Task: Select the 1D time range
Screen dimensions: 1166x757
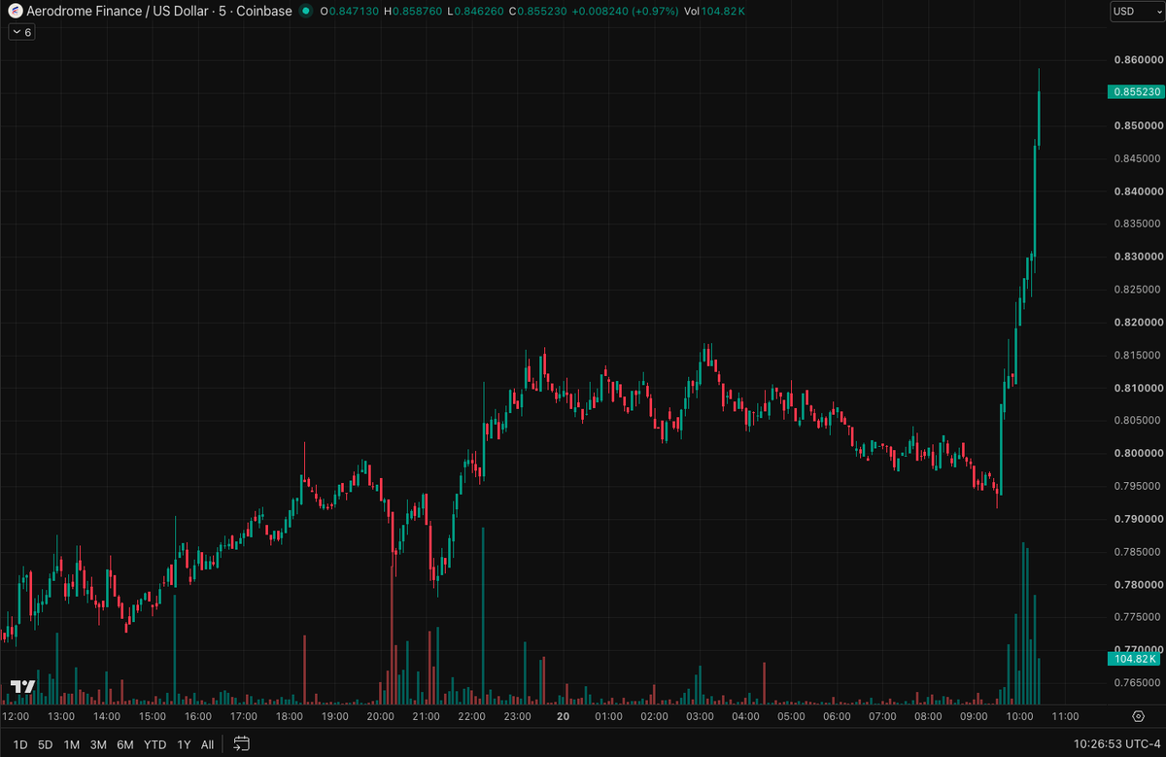Action: pyautogui.click(x=20, y=744)
